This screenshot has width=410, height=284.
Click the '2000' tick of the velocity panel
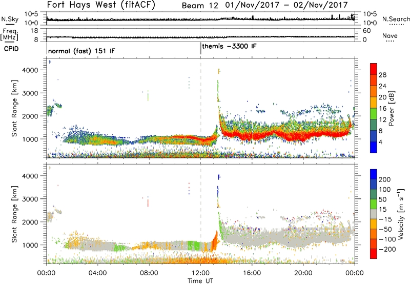click(30, 222)
